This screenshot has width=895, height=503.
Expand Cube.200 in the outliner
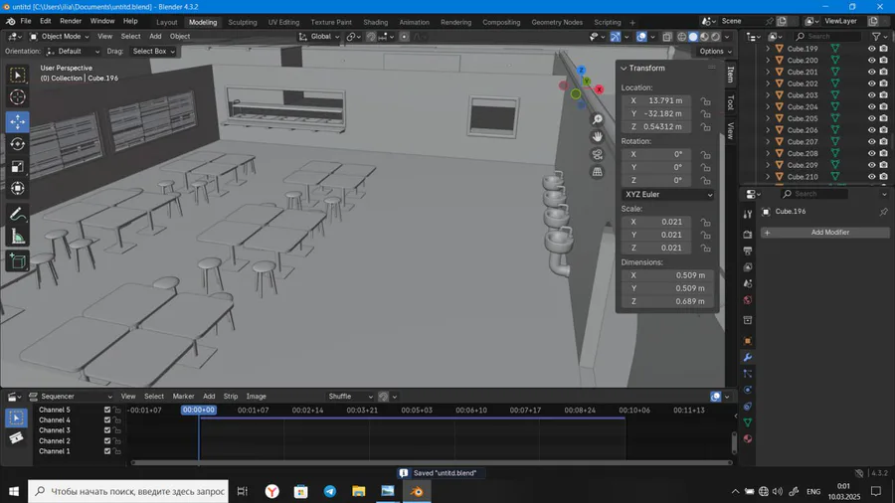767,61
